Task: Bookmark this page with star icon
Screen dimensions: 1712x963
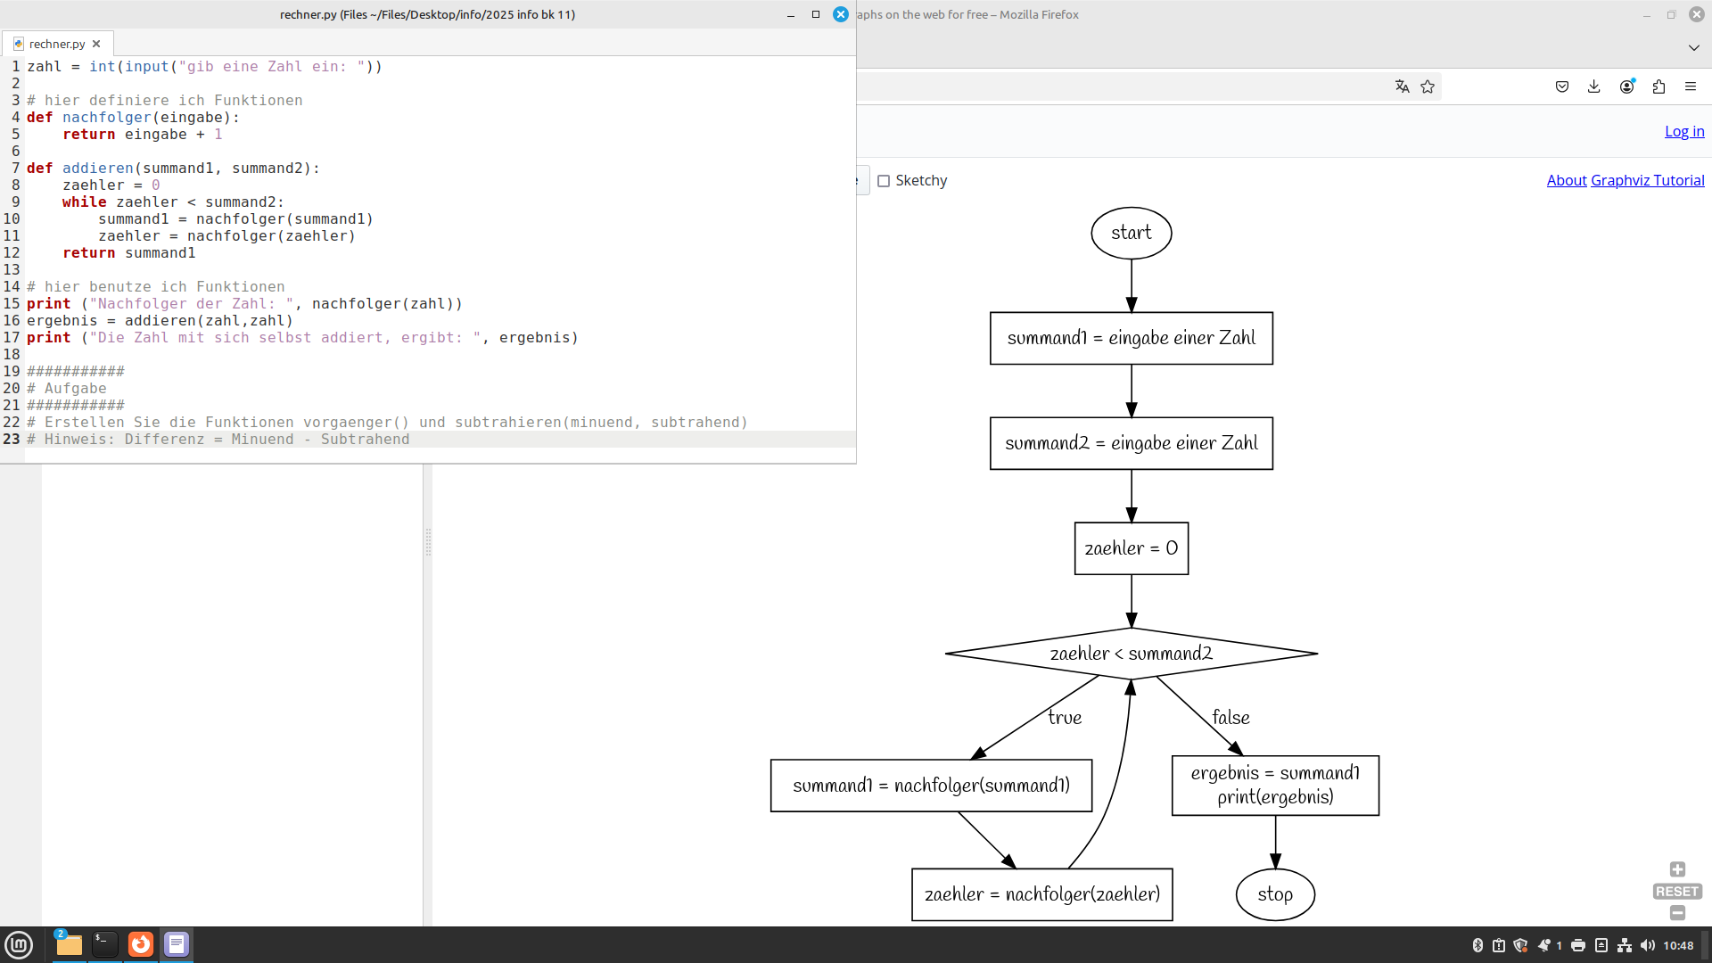Action: click(1428, 86)
